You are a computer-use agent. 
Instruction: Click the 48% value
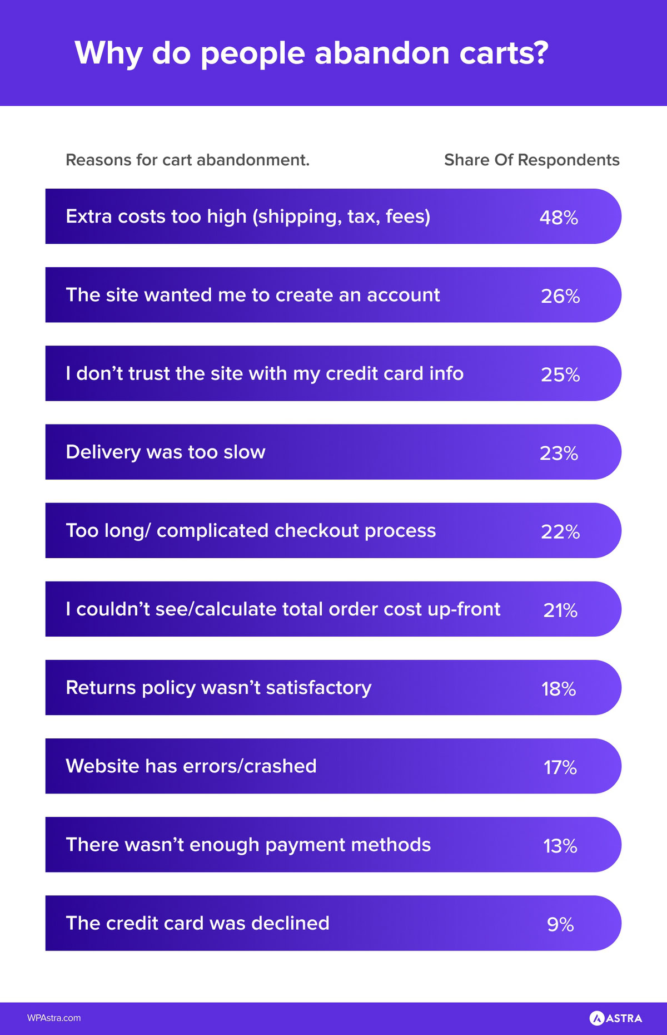tap(559, 218)
